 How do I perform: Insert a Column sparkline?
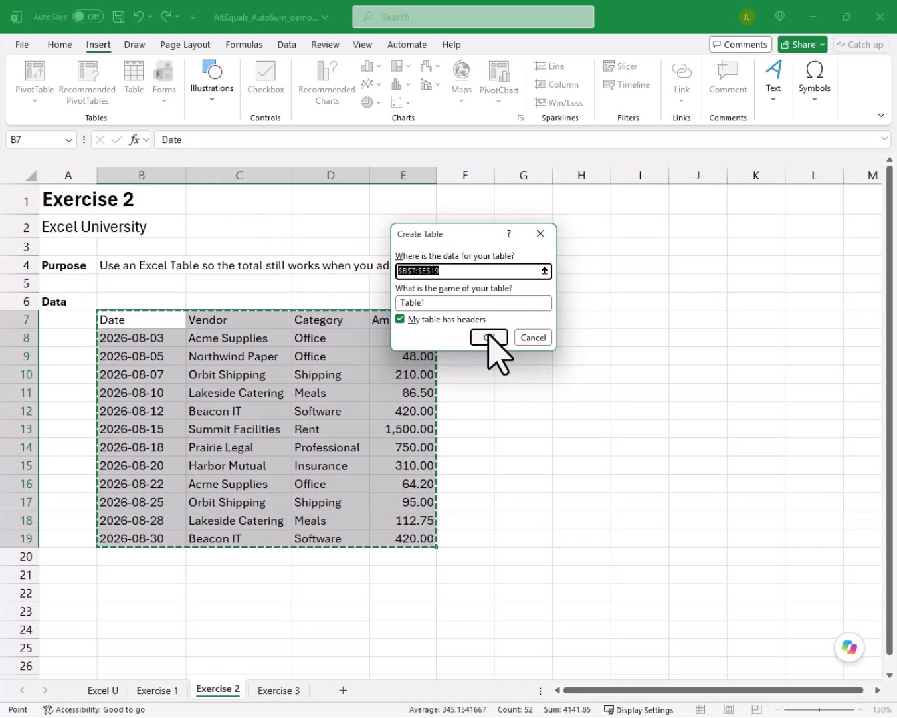(557, 84)
